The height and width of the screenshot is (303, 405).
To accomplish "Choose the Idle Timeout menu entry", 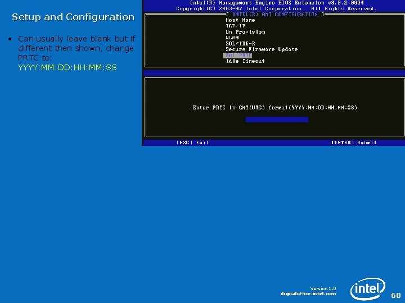I will pos(245,61).
